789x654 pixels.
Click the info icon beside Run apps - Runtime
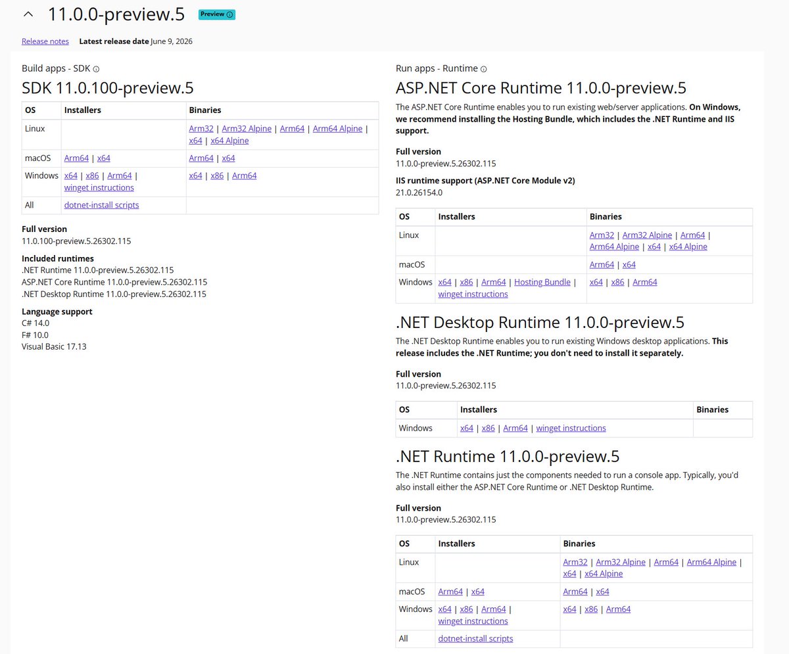click(484, 69)
